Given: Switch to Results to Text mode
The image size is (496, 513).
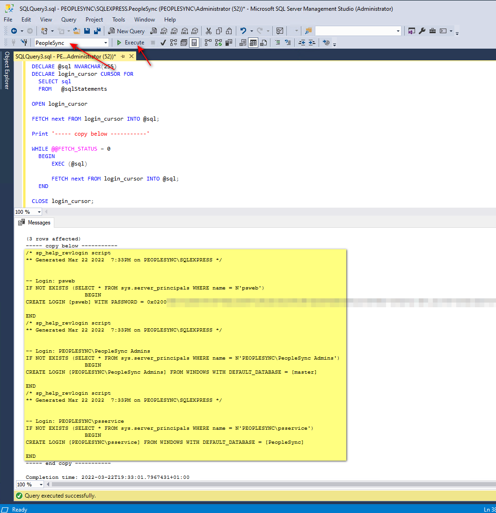Looking at the screenshot, I should tap(242, 43).
